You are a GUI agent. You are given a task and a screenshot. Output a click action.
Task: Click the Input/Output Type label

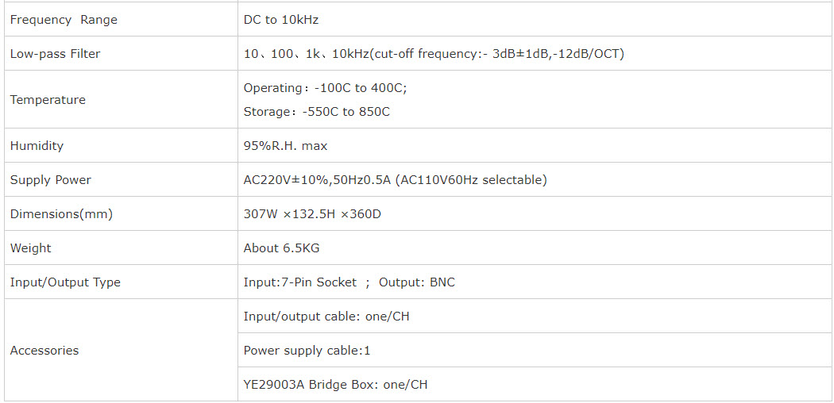coord(65,282)
